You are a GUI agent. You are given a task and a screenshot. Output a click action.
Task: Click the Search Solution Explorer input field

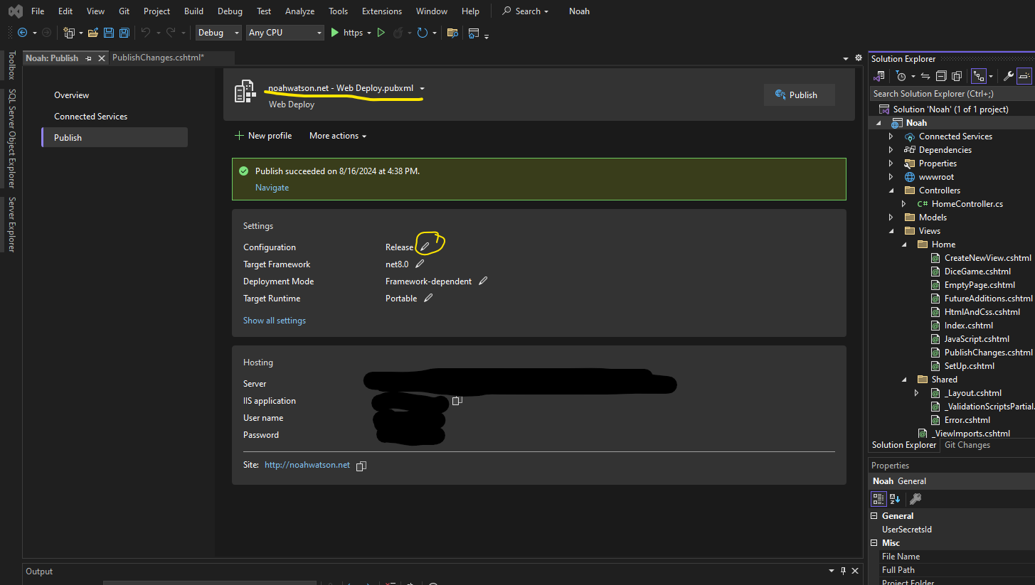tap(951, 94)
